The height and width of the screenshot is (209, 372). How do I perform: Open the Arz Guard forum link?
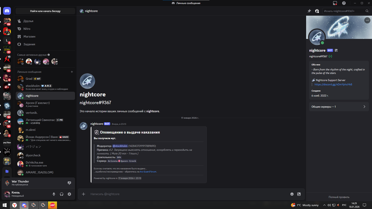pyautogui.click(x=148, y=172)
